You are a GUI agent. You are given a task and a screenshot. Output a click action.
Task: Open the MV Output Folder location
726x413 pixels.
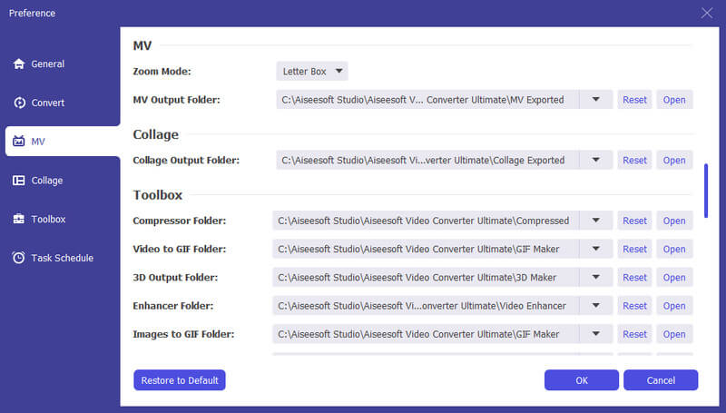[674, 100]
